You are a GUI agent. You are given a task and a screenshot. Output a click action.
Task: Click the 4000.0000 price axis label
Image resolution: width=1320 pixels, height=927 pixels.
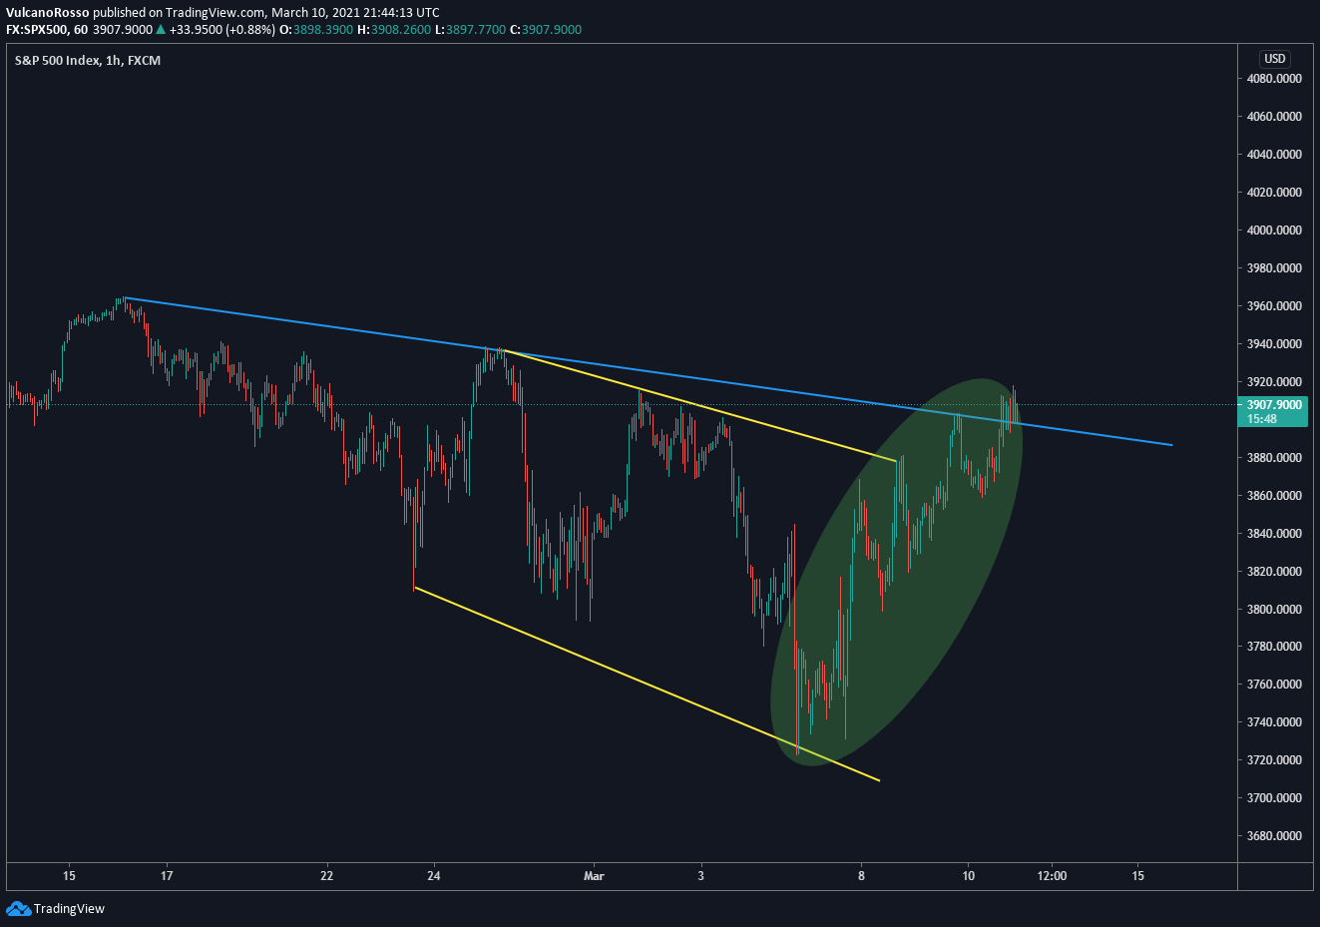pos(1274,231)
